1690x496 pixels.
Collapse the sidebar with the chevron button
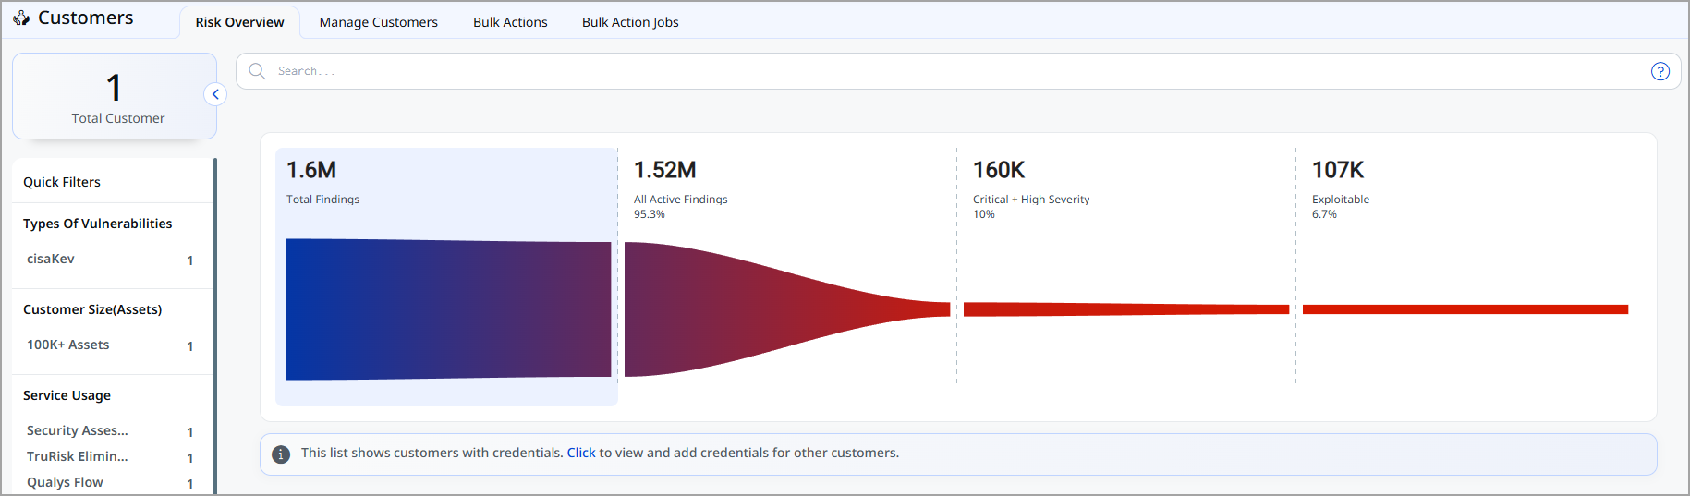pyautogui.click(x=215, y=94)
